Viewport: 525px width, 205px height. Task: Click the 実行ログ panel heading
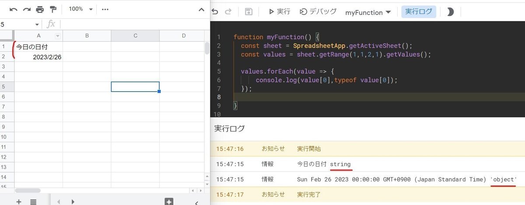coord(229,129)
